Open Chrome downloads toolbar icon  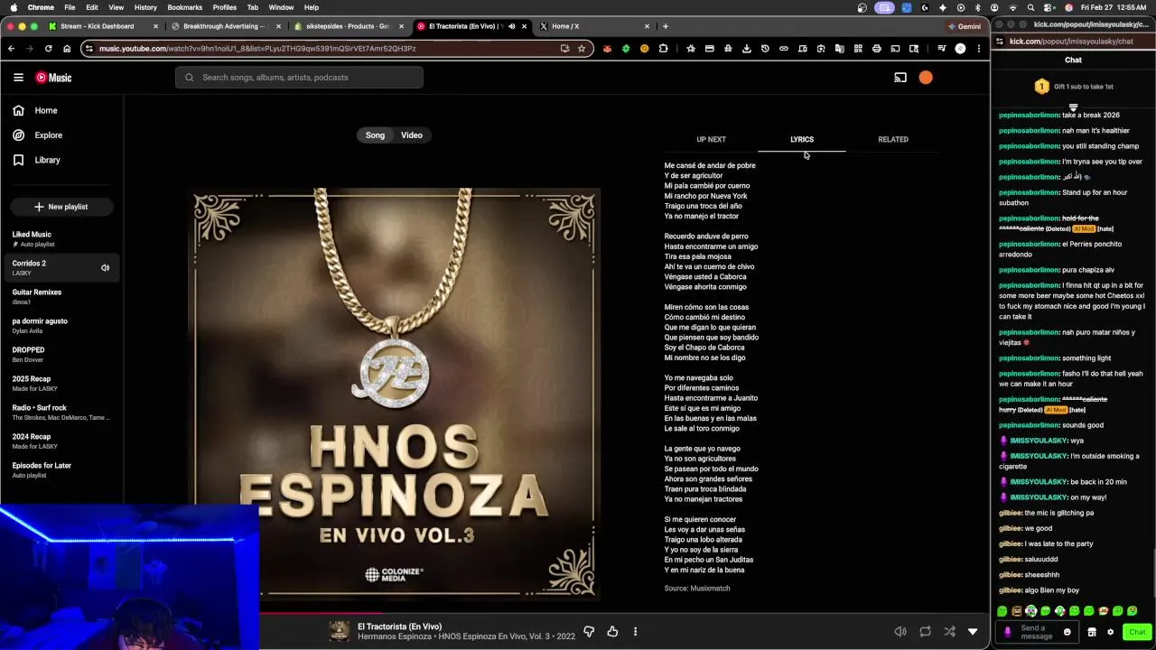coord(746,49)
